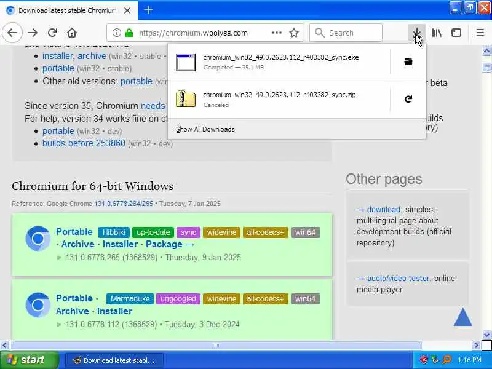Click the forward navigation arrow
This screenshot has width=492, height=369.
33,33
